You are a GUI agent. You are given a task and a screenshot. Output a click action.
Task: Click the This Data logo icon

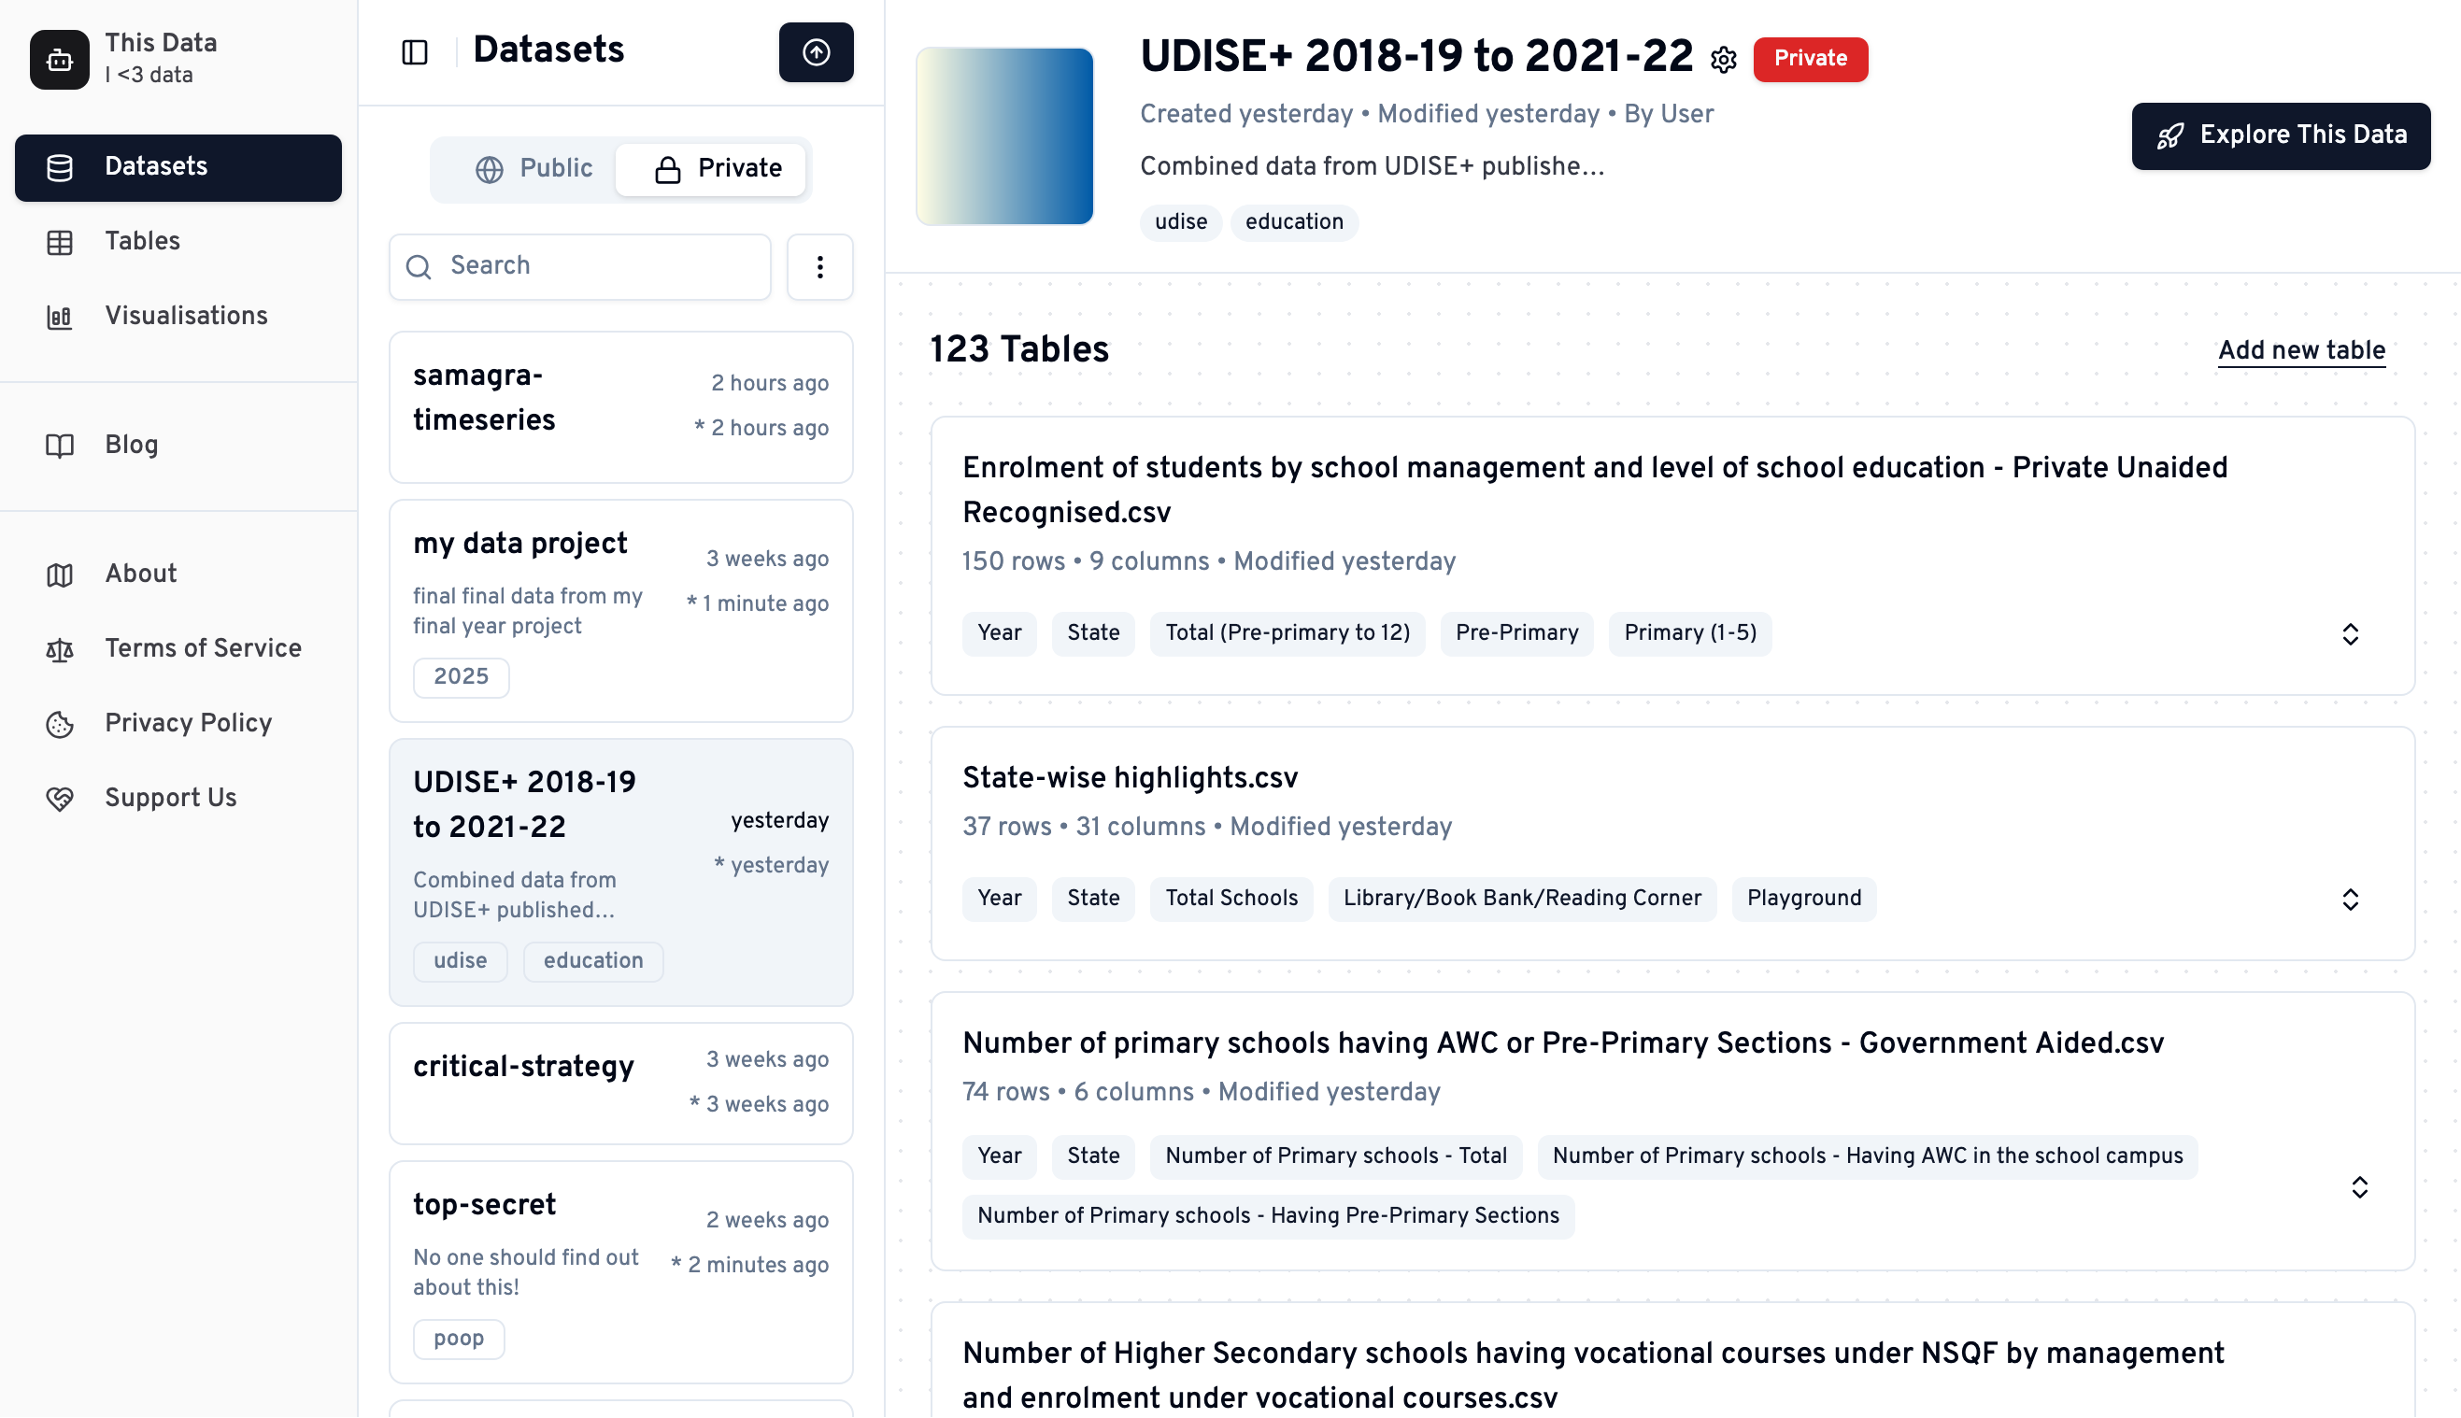59,60
